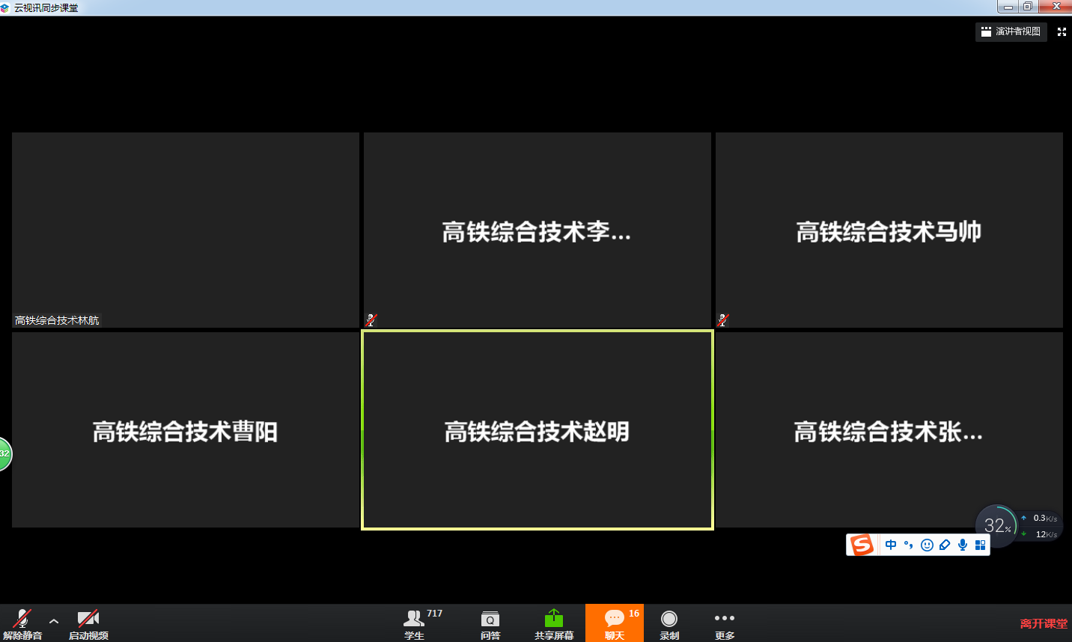Start video with 启动视频 button
The height and width of the screenshot is (642, 1072).
click(x=88, y=623)
